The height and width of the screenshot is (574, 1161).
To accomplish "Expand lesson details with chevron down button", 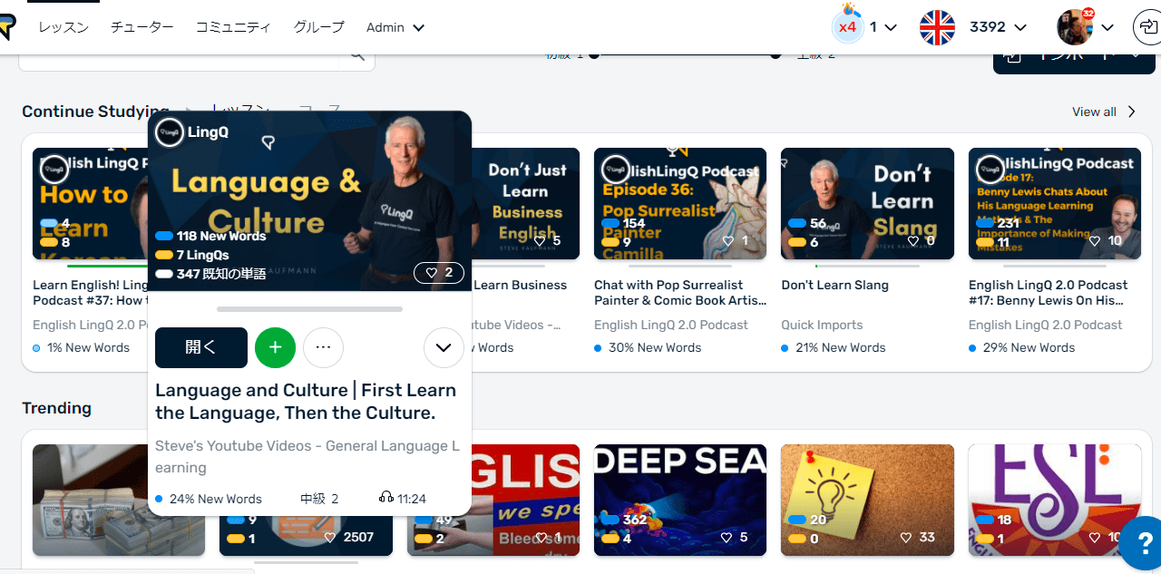I will click(x=444, y=347).
